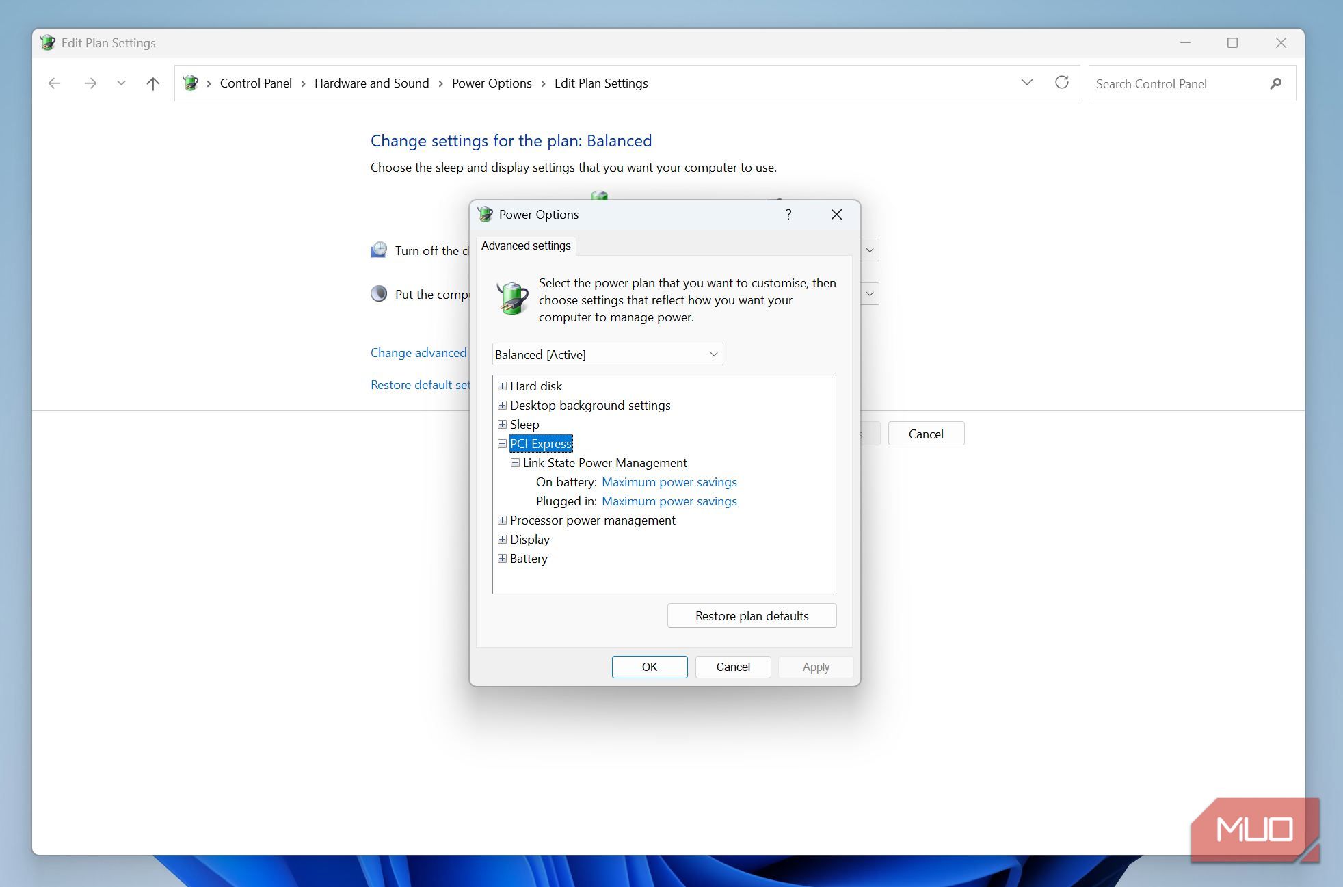The width and height of the screenshot is (1343, 887).
Task: Refresh the Control Panel address bar
Action: [x=1061, y=83]
